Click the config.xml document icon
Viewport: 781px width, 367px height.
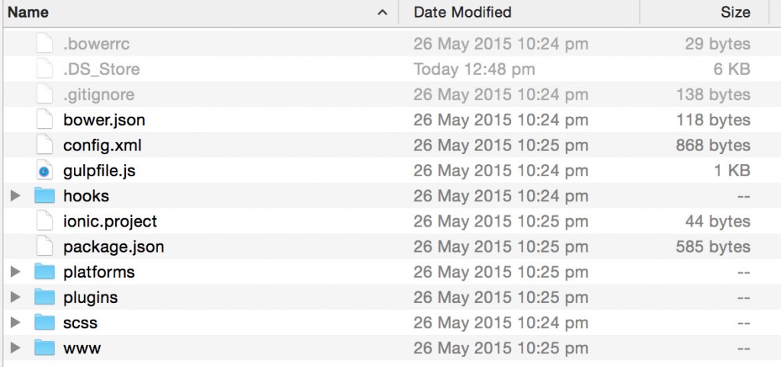click(x=45, y=145)
